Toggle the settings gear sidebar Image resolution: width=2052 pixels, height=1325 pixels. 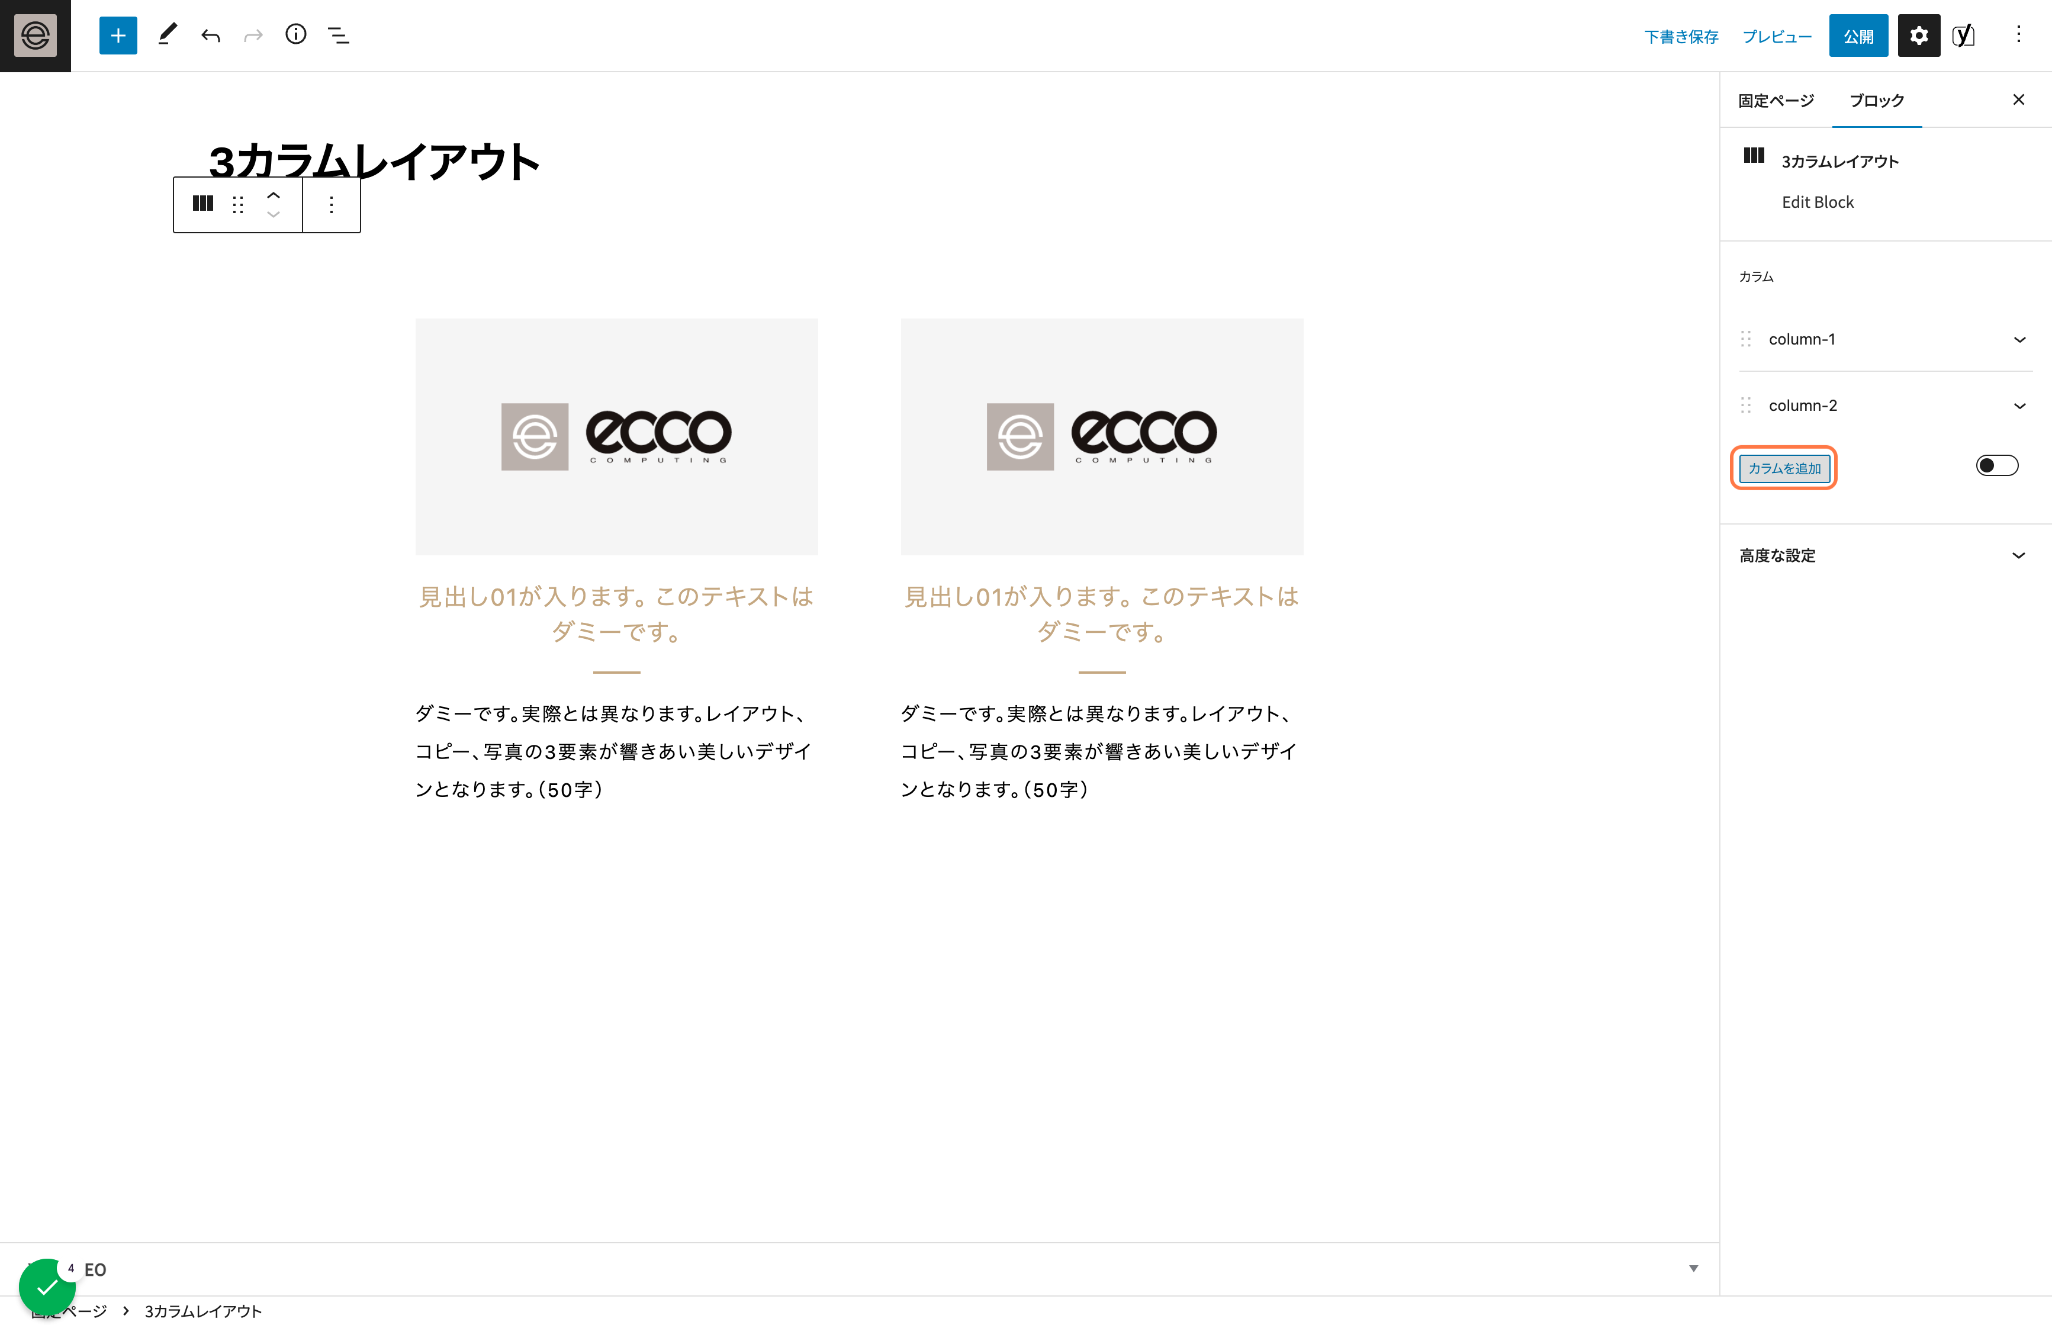point(1919,36)
